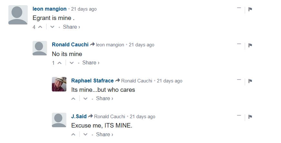The height and width of the screenshot is (143, 281).
Task: Upvote leon mangion's comment
Action: [40, 27]
